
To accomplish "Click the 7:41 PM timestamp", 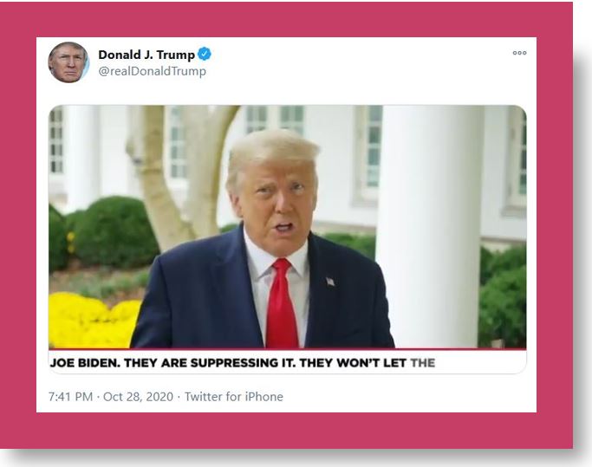I will point(70,397).
